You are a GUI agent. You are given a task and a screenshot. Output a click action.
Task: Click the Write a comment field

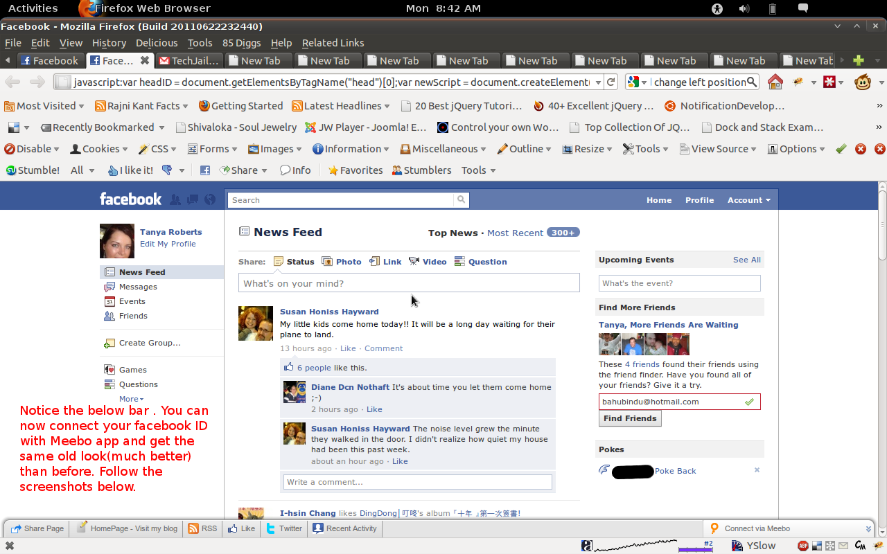pos(418,482)
